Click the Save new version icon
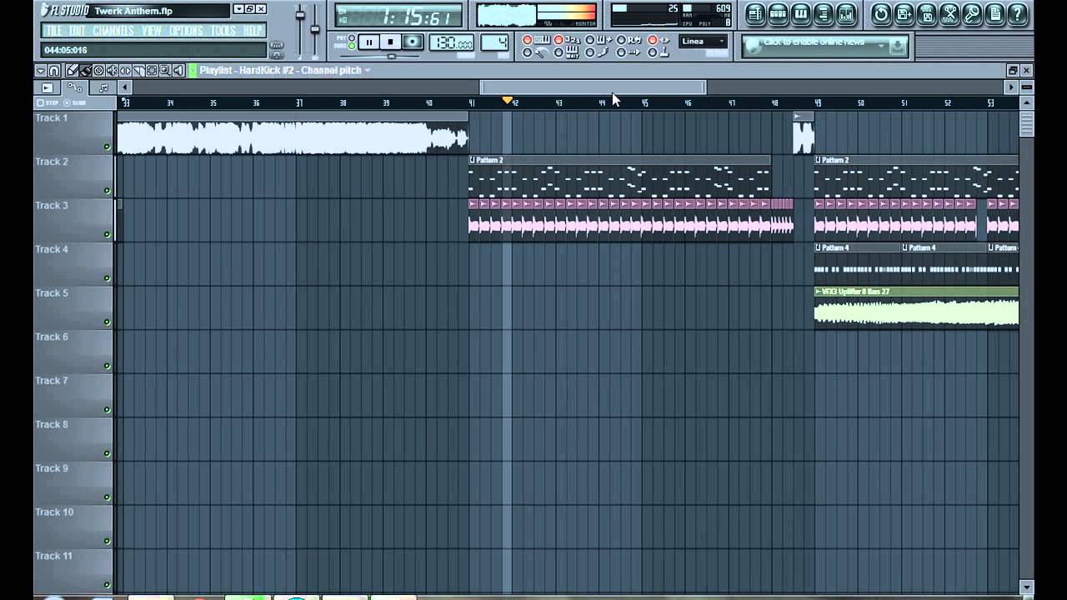Screen dimensions: 1067x600 tap(904, 13)
